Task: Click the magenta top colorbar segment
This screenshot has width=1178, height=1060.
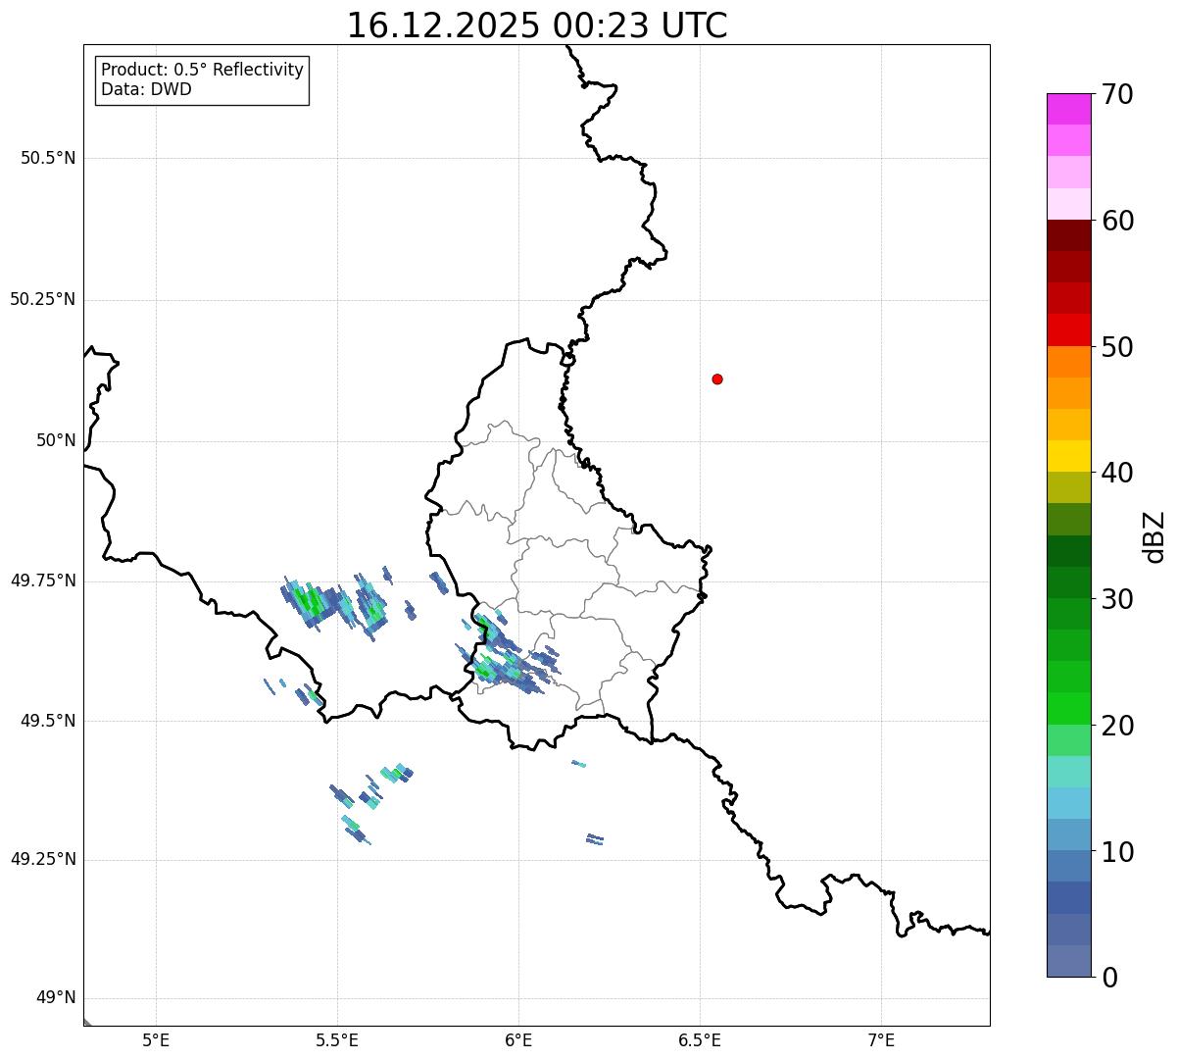Action: (x=1068, y=109)
